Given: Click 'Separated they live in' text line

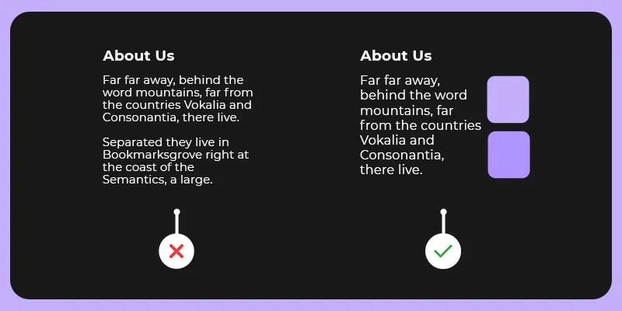Looking at the screenshot, I should click(166, 142).
